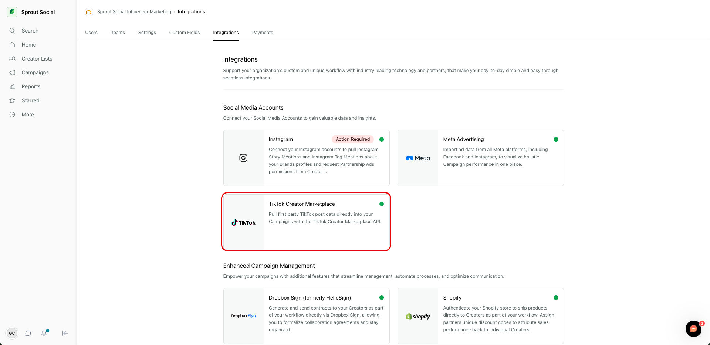Click the Action Required badge

coord(353,139)
